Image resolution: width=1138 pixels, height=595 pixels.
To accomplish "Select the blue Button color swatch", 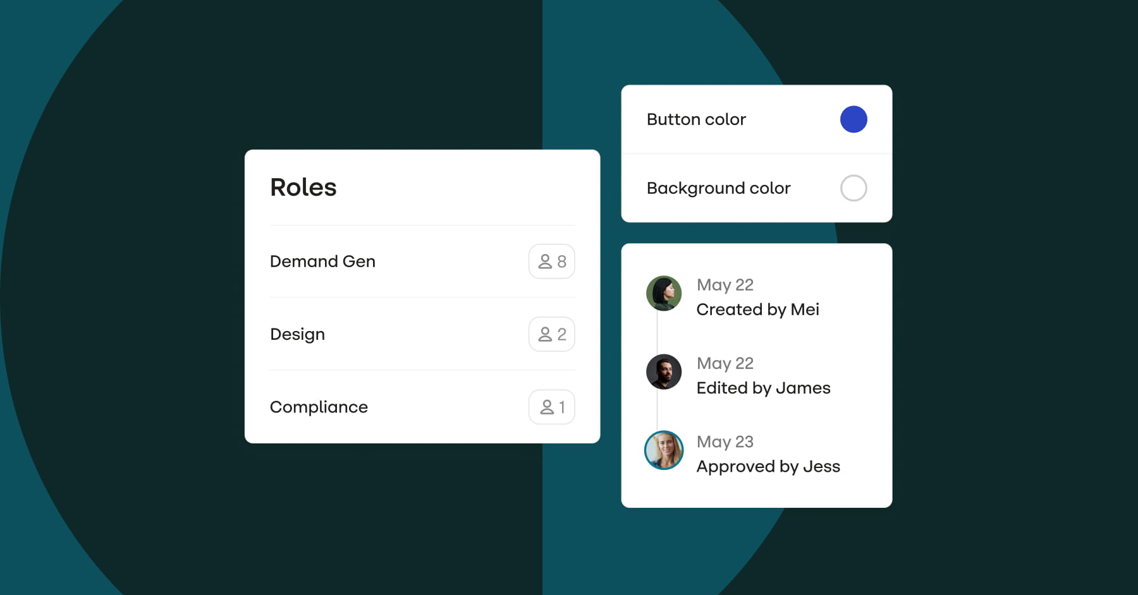I will point(853,119).
